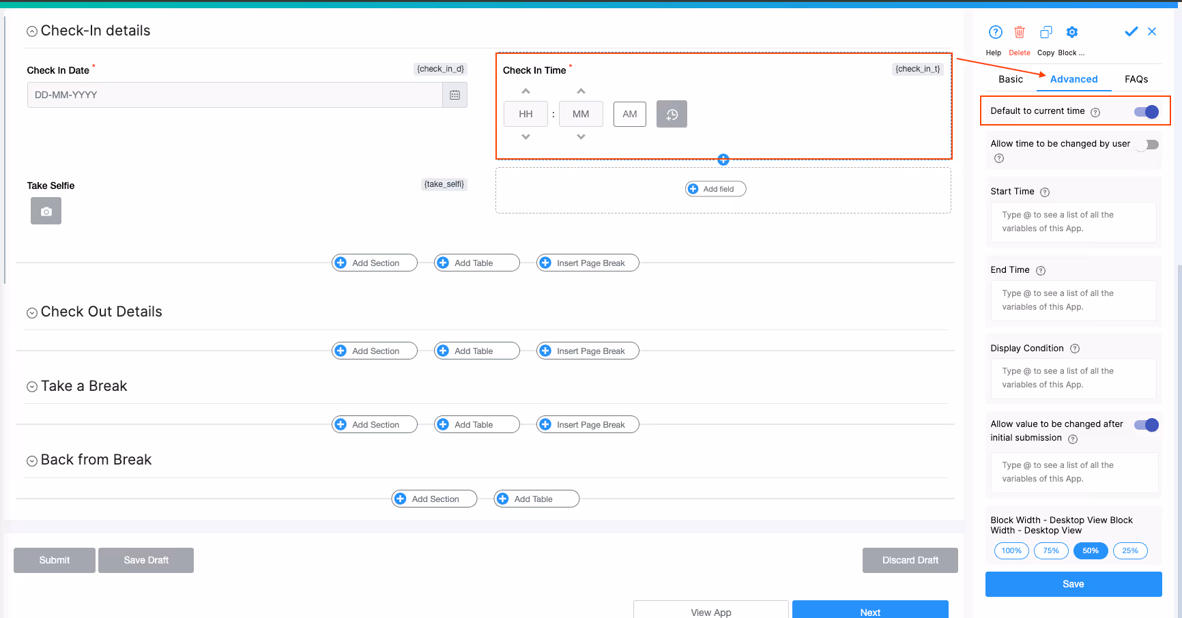Switch to the Advanced tab
This screenshot has width=1182, height=618.
(x=1073, y=79)
